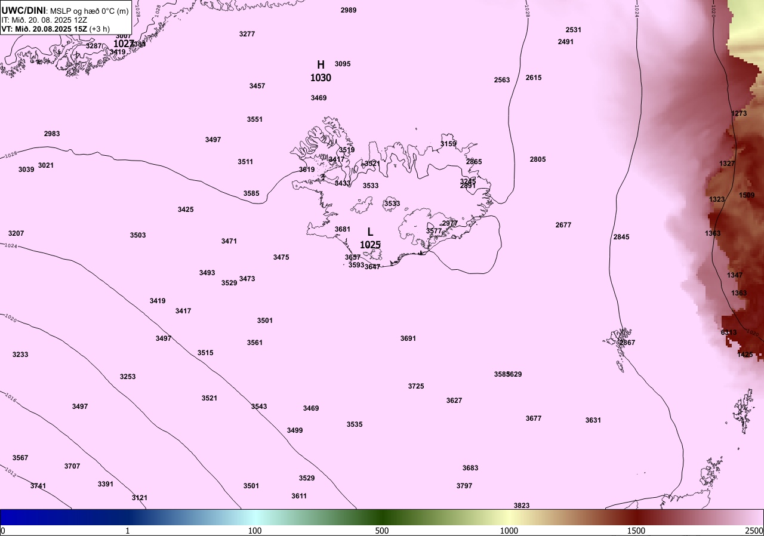Click the 3095 height label

[x=343, y=64]
